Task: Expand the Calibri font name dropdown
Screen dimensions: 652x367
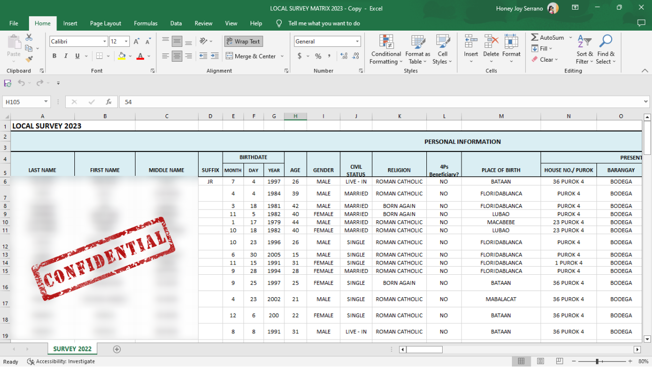Action: click(x=104, y=42)
